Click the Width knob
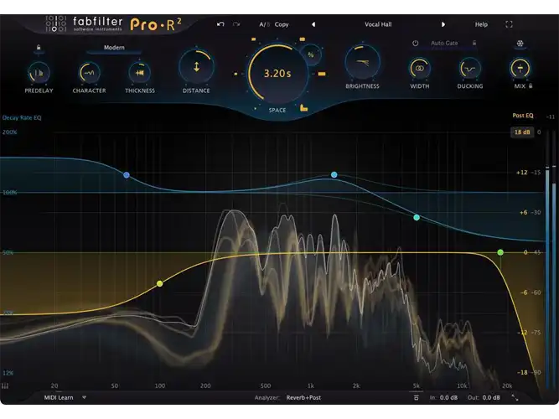This screenshot has height=419, width=559. coord(420,69)
